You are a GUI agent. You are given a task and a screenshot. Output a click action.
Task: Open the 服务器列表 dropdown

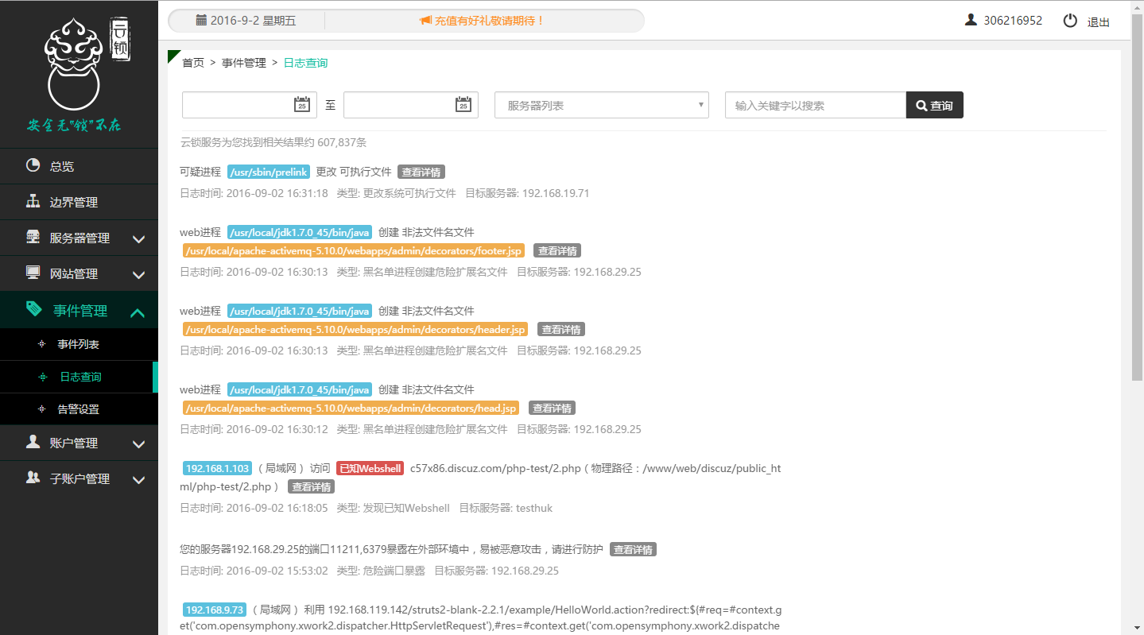tap(602, 105)
